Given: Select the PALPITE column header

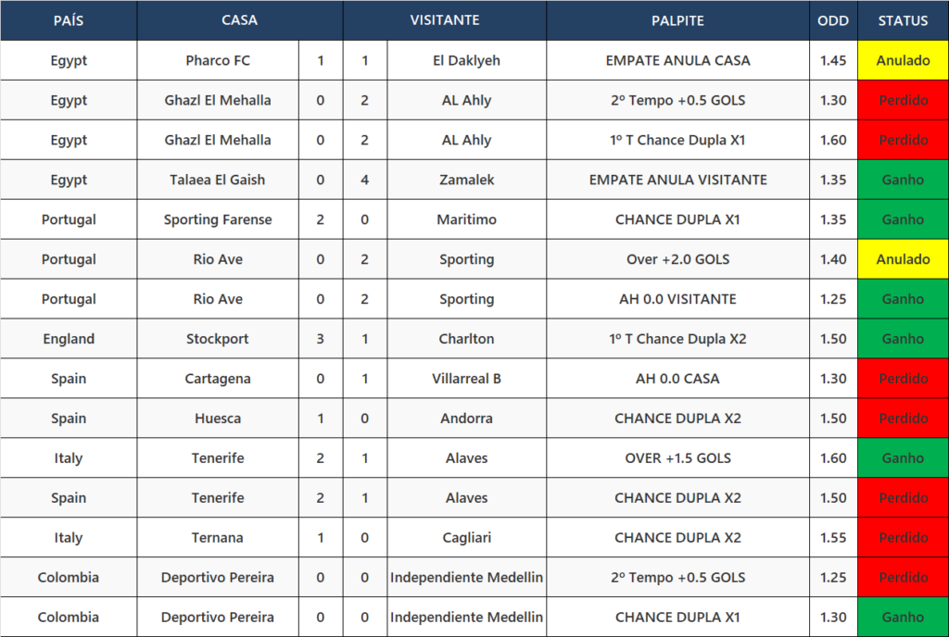Looking at the screenshot, I should click(x=677, y=20).
